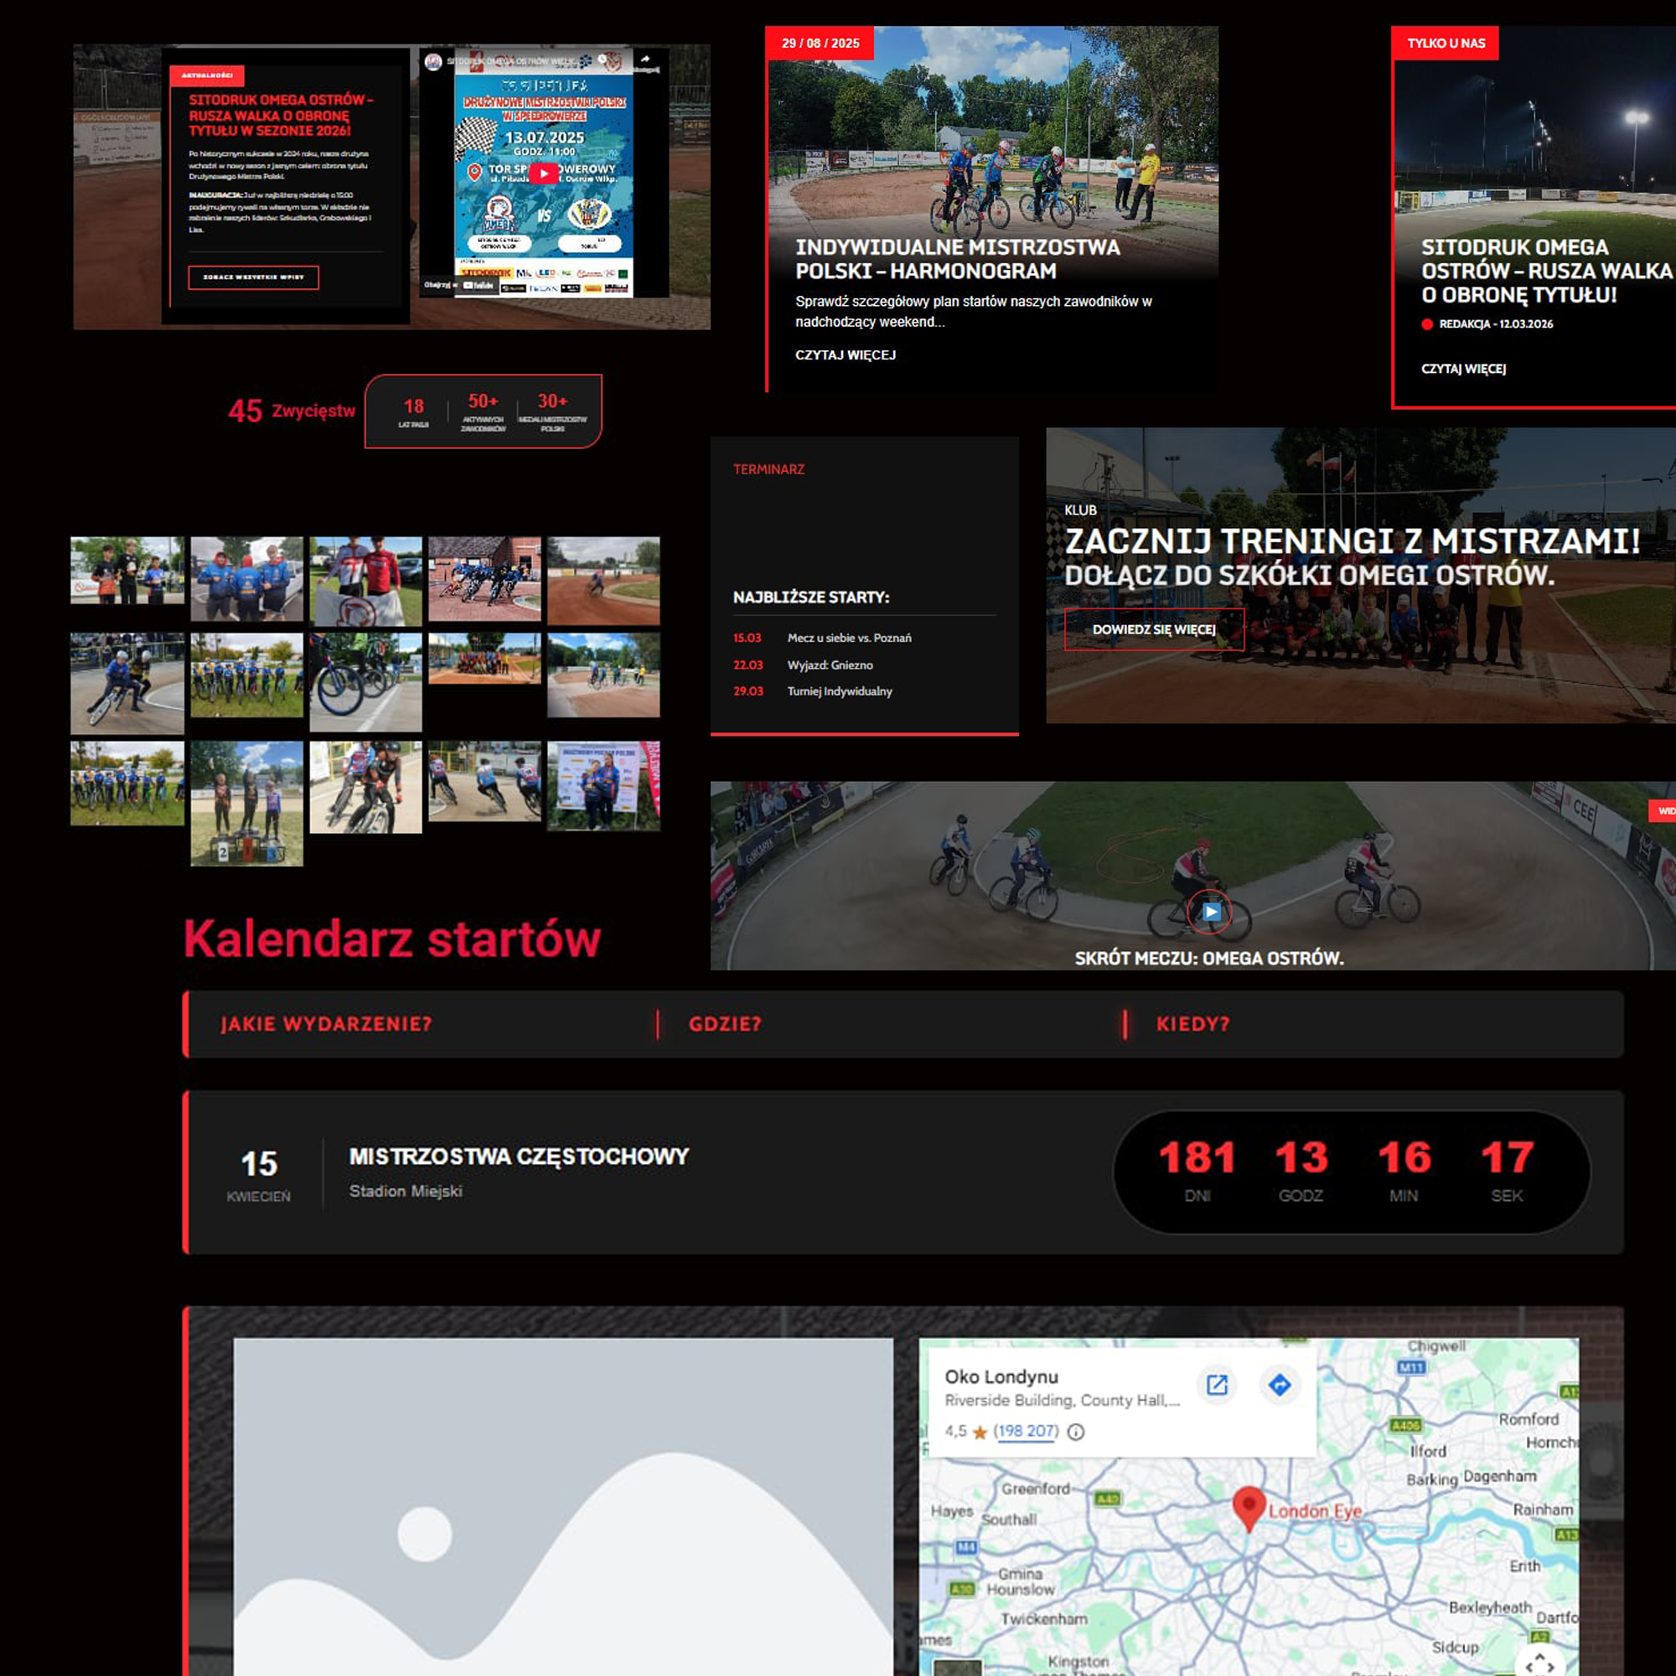This screenshot has height=1676, width=1676.
Task: Open the map in a larger view
Action: [1217, 1384]
